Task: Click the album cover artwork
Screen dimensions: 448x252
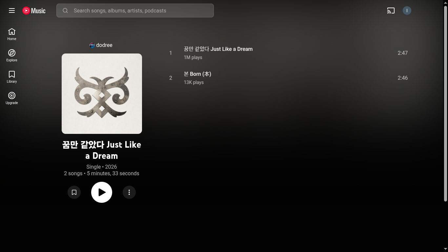Action: 102,94
